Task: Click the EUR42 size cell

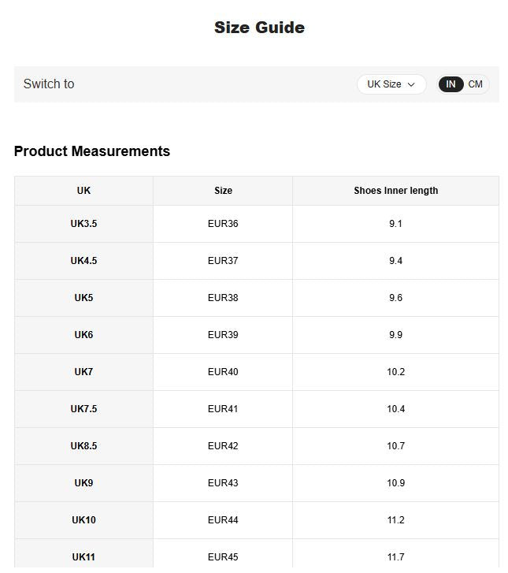Action: click(x=223, y=446)
